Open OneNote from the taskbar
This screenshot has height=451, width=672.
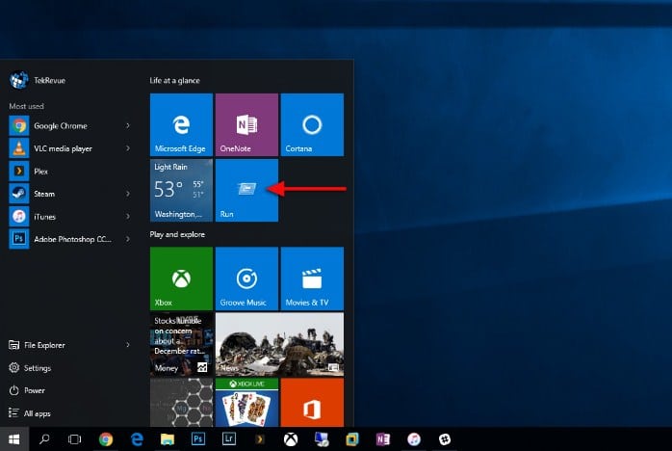coord(383,439)
